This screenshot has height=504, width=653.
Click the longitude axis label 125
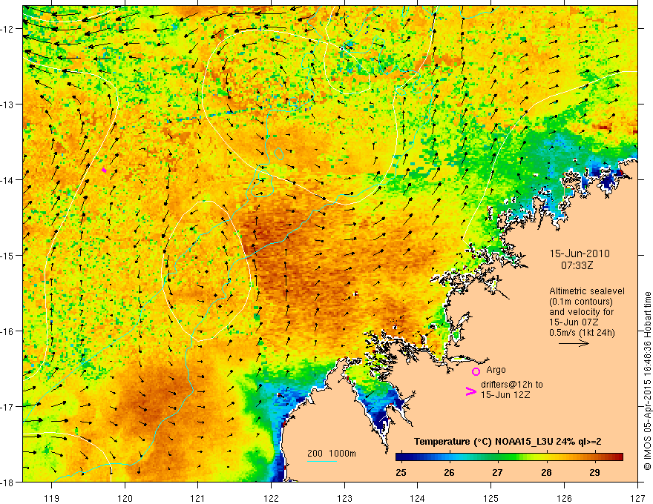coord(491,498)
